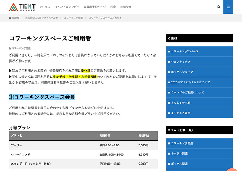Open the search magnifier icon

(x=218, y=7)
